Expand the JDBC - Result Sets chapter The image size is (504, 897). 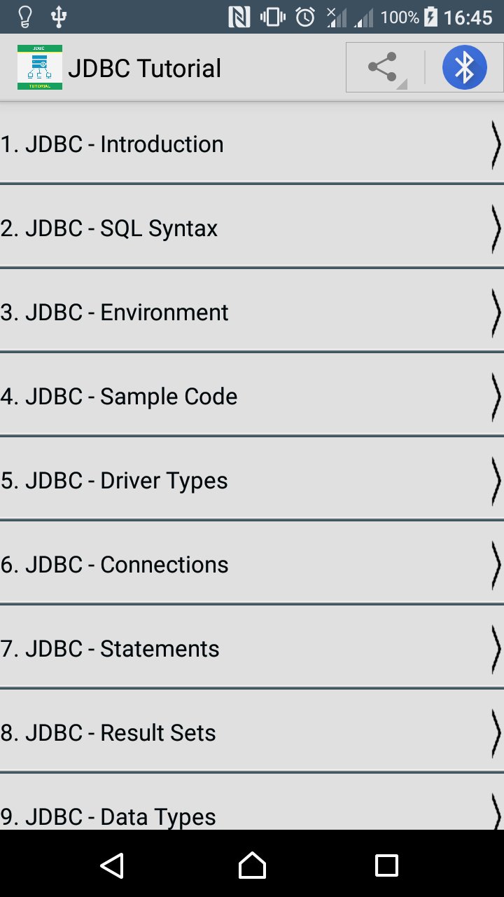pos(252,732)
